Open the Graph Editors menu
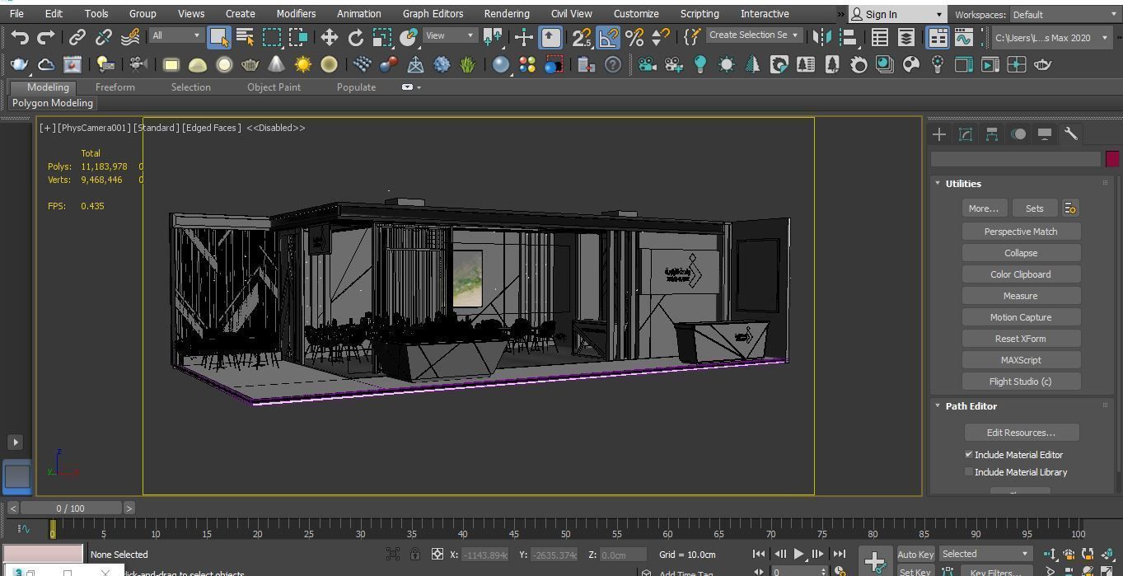This screenshot has width=1123, height=576. click(433, 14)
